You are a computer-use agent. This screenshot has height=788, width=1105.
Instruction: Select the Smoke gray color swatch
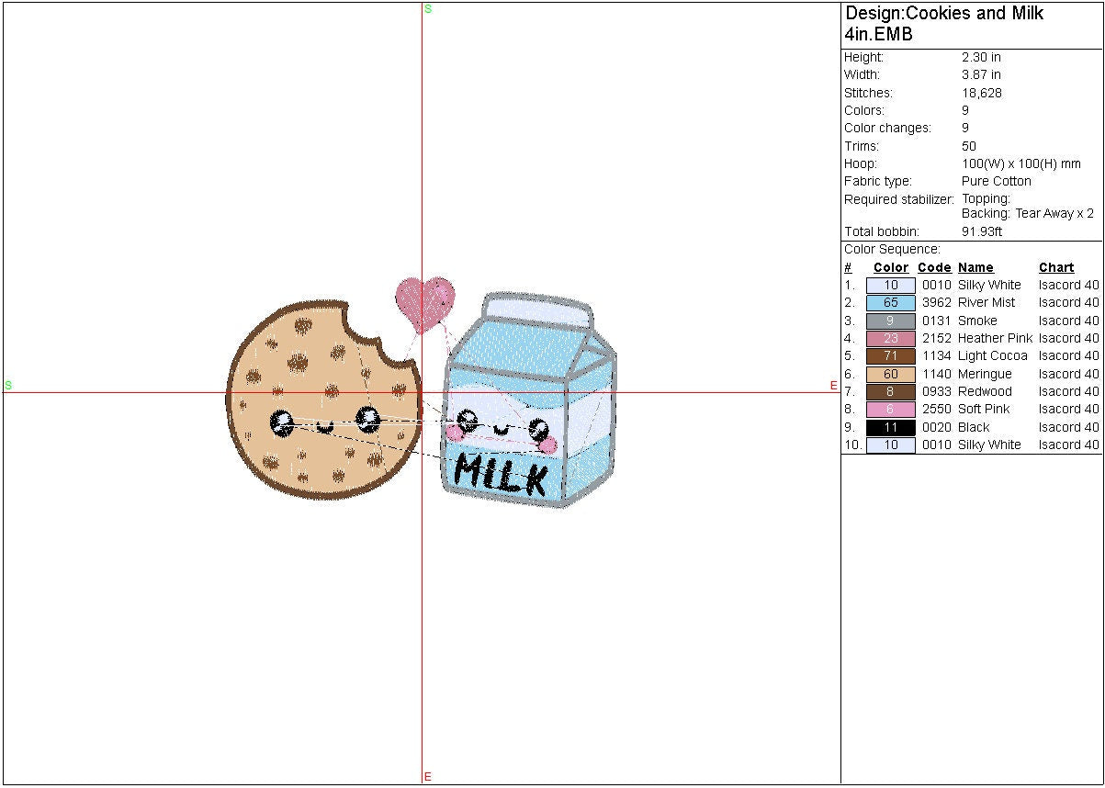coord(890,321)
